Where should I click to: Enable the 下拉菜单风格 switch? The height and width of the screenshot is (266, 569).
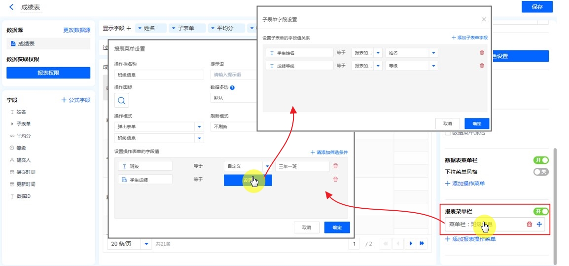[541, 172]
